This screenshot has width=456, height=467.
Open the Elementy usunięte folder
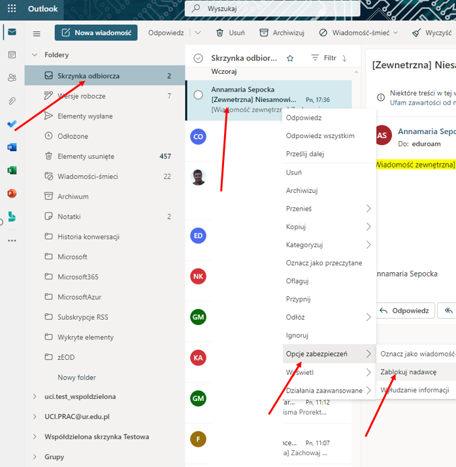(x=86, y=156)
